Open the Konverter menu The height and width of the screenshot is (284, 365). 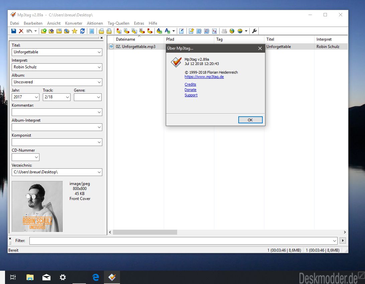tap(74, 23)
